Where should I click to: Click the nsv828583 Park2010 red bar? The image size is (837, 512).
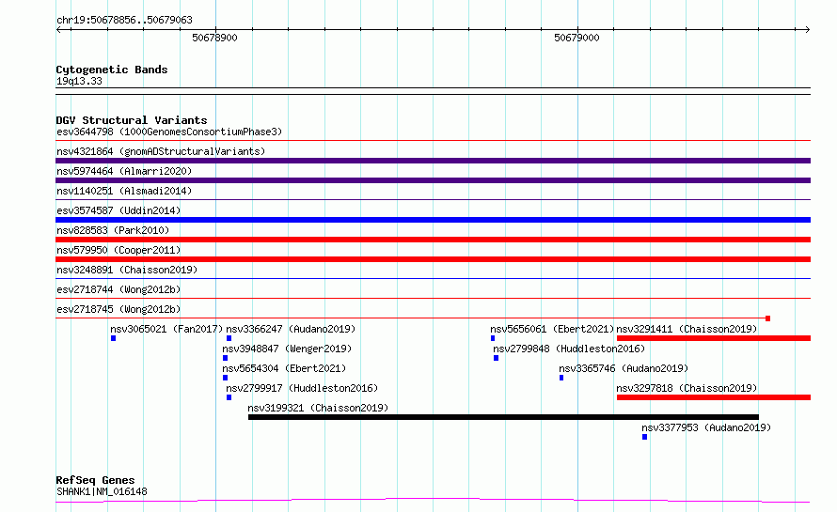click(433, 240)
